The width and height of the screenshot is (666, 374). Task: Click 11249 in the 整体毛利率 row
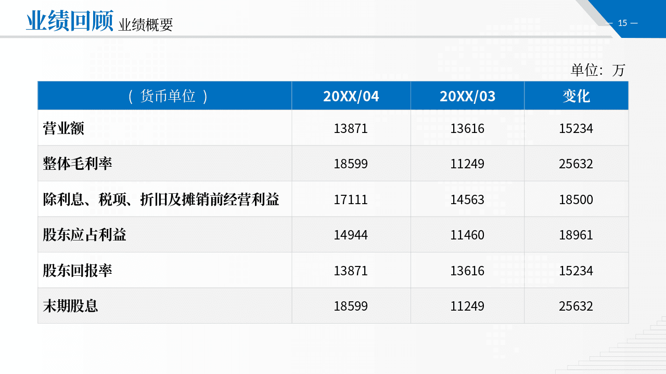coord(467,164)
